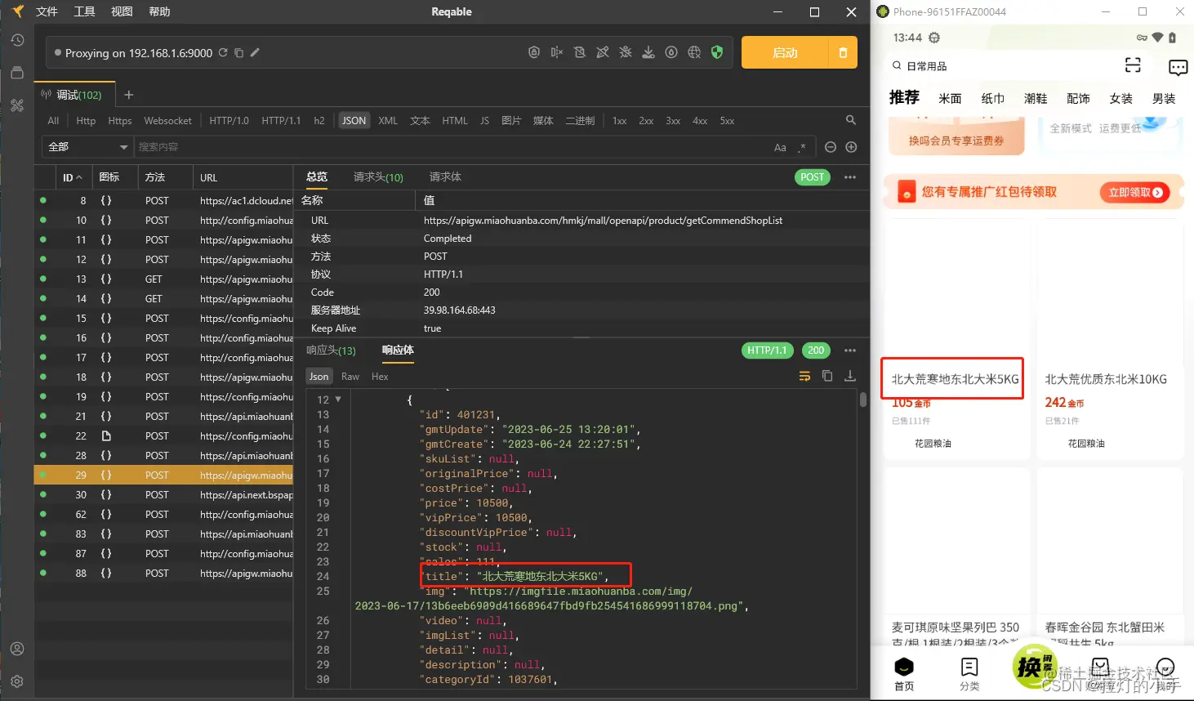Switch to the 响应头(13) tab
Screen dimensions: 1194x701
331,350
